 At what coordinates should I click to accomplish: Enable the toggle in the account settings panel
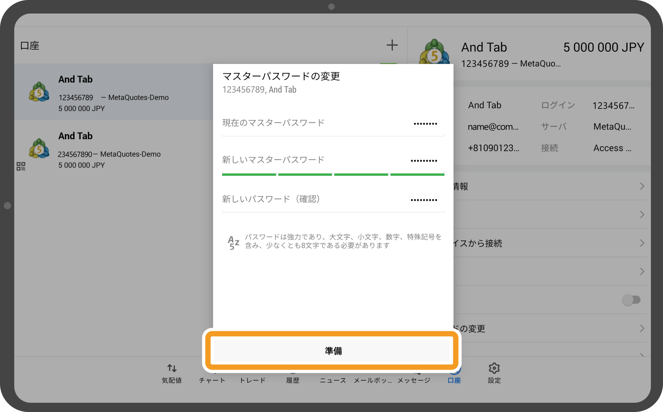point(631,300)
